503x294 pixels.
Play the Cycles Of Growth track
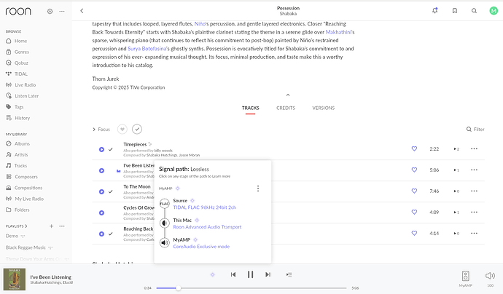click(101, 213)
